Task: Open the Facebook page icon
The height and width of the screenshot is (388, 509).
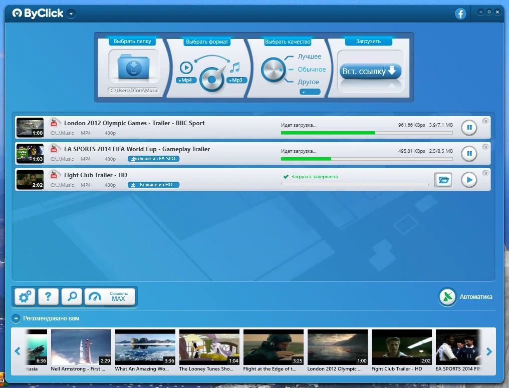Action: pyautogui.click(x=460, y=14)
